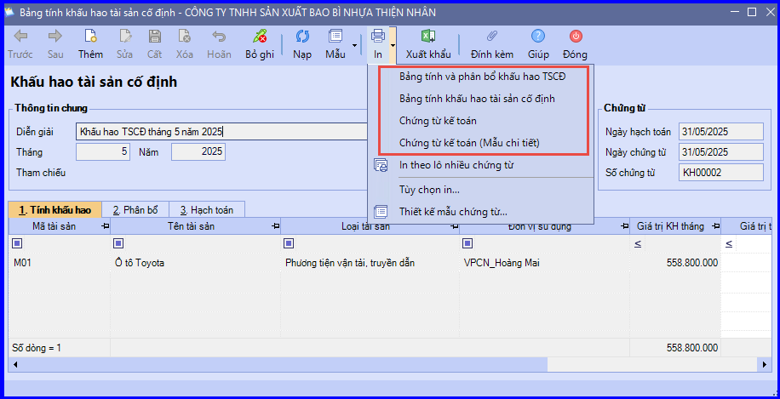780x399 pixels.
Task: Expand the Mẫu dropdown arrow
Action: tap(355, 45)
